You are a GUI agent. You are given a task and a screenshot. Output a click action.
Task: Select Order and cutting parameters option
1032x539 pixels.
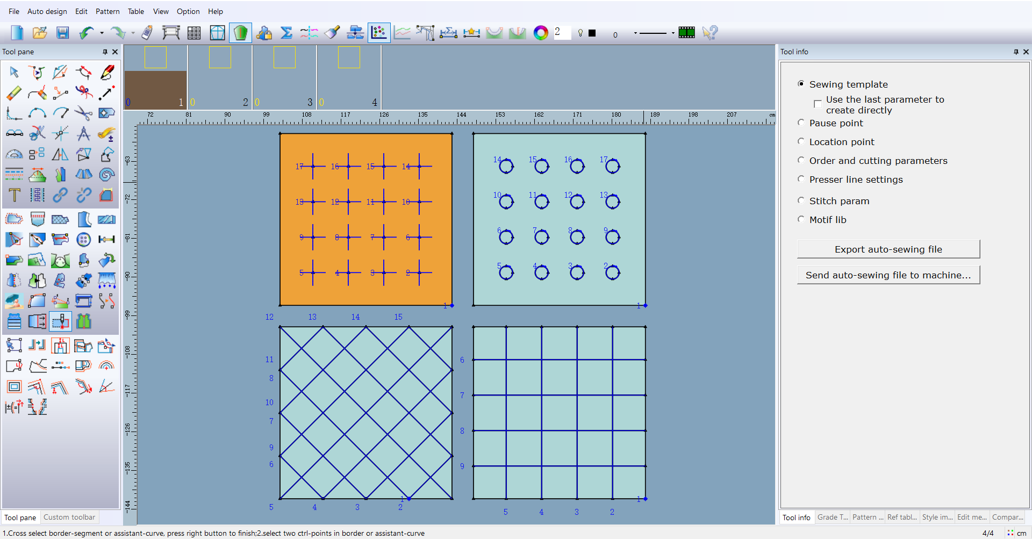801,160
